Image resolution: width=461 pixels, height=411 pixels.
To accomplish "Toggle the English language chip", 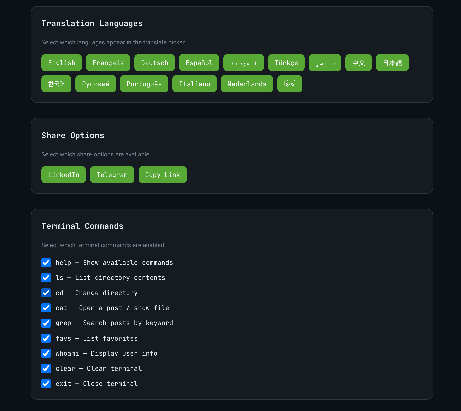I will coord(62,63).
